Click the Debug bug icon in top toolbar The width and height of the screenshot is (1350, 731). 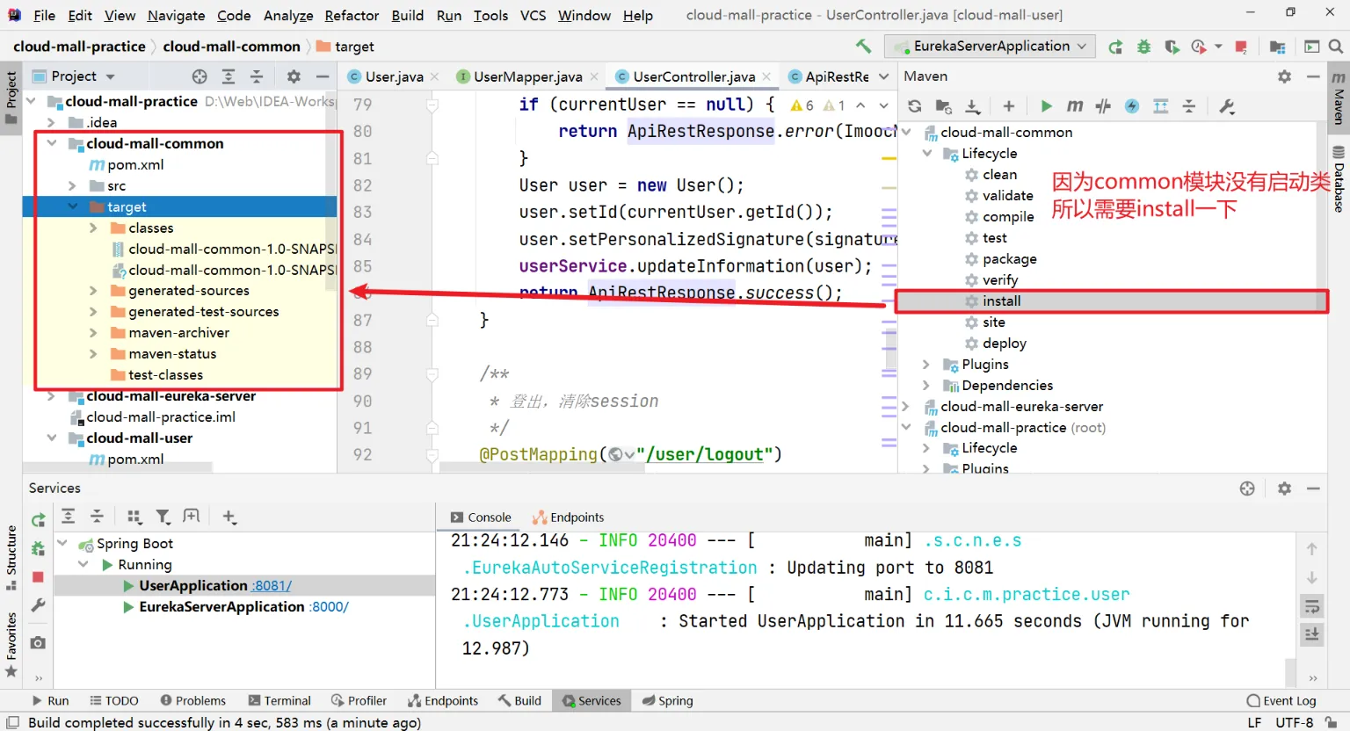coord(1143,47)
